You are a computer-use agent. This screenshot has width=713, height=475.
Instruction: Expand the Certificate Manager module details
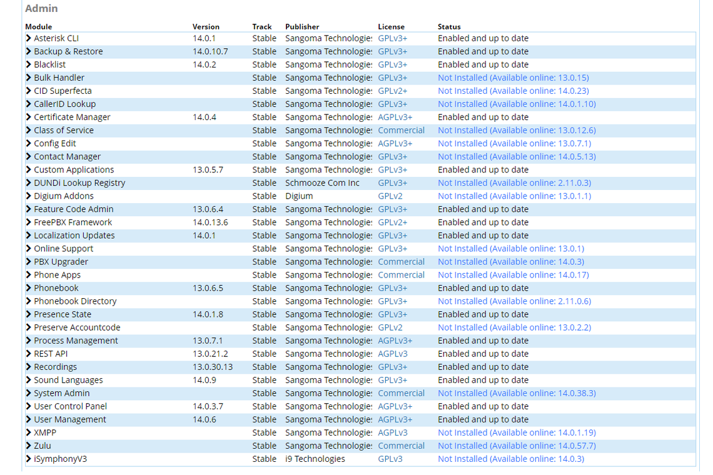pyautogui.click(x=29, y=117)
